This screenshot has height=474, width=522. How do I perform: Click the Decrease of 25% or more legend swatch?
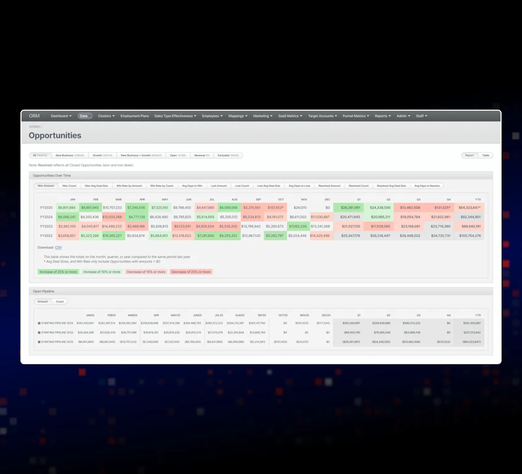tap(191, 272)
